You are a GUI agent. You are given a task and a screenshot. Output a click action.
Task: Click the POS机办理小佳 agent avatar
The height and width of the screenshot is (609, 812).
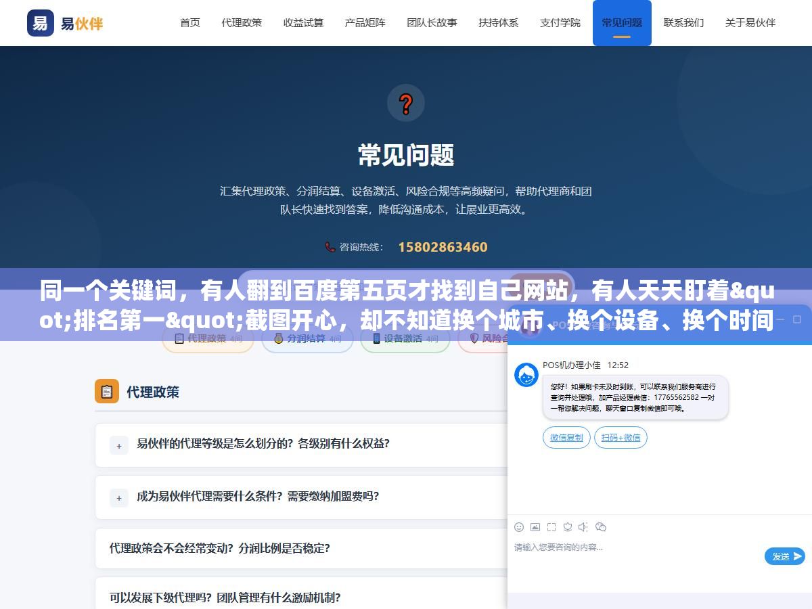pos(526,375)
